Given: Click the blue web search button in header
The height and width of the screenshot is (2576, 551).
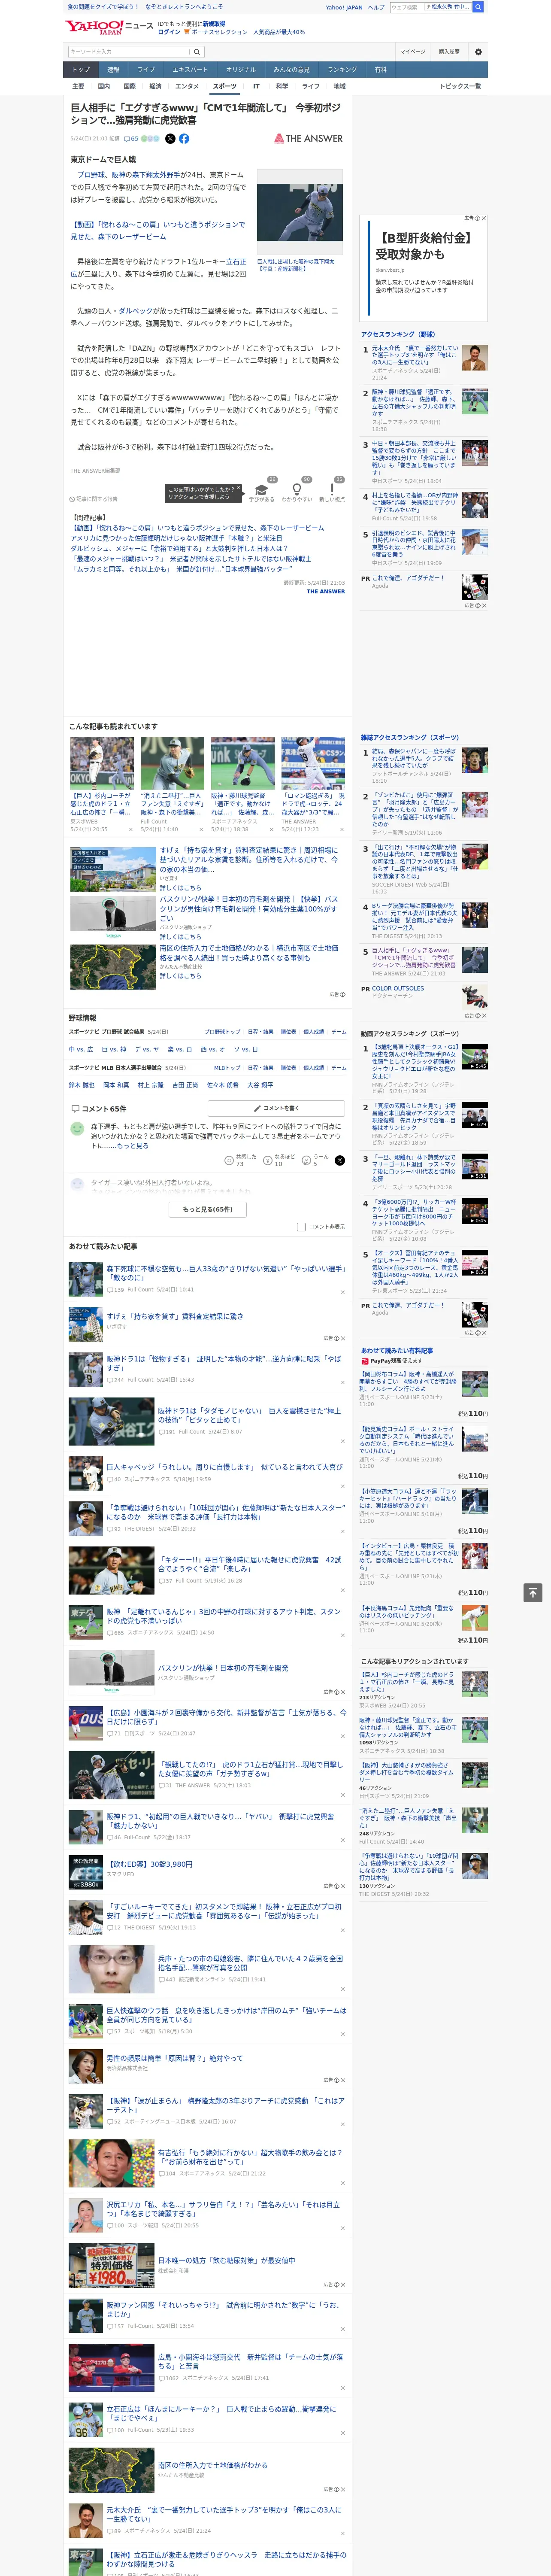Looking at the screenshot, I should point(478,7).
